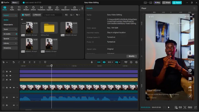Click the Player ratio button
The height and width of the screenshot is (112, 199).
190,107
